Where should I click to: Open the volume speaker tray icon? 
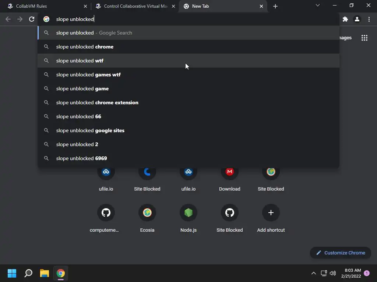[333, 273]
